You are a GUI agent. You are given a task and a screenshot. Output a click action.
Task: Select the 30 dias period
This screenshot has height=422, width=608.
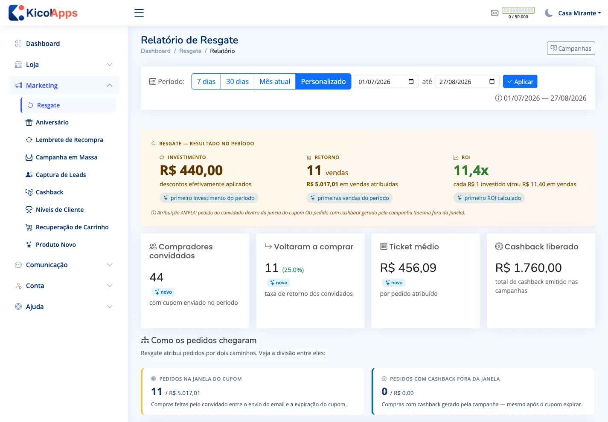click(x=237, y=81)
